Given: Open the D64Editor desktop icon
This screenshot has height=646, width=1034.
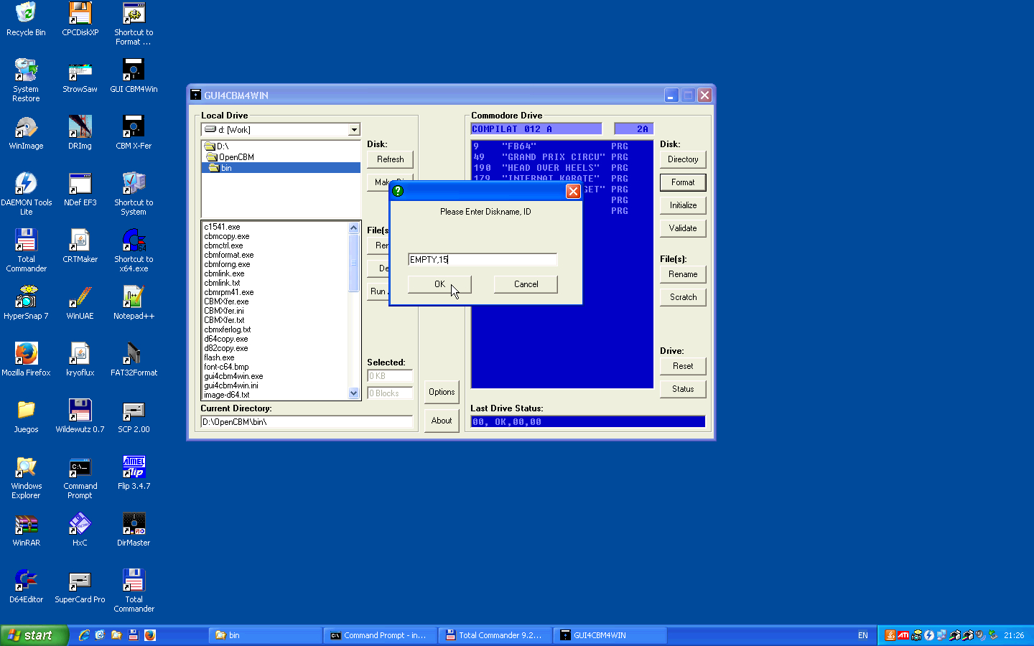Looking at the screenshot, I should pos(26,586).
